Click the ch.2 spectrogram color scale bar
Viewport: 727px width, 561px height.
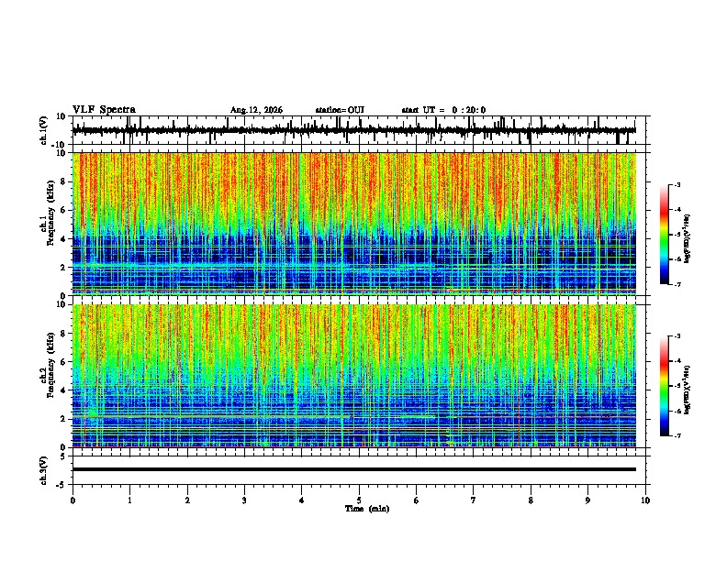tap(665, 386)
